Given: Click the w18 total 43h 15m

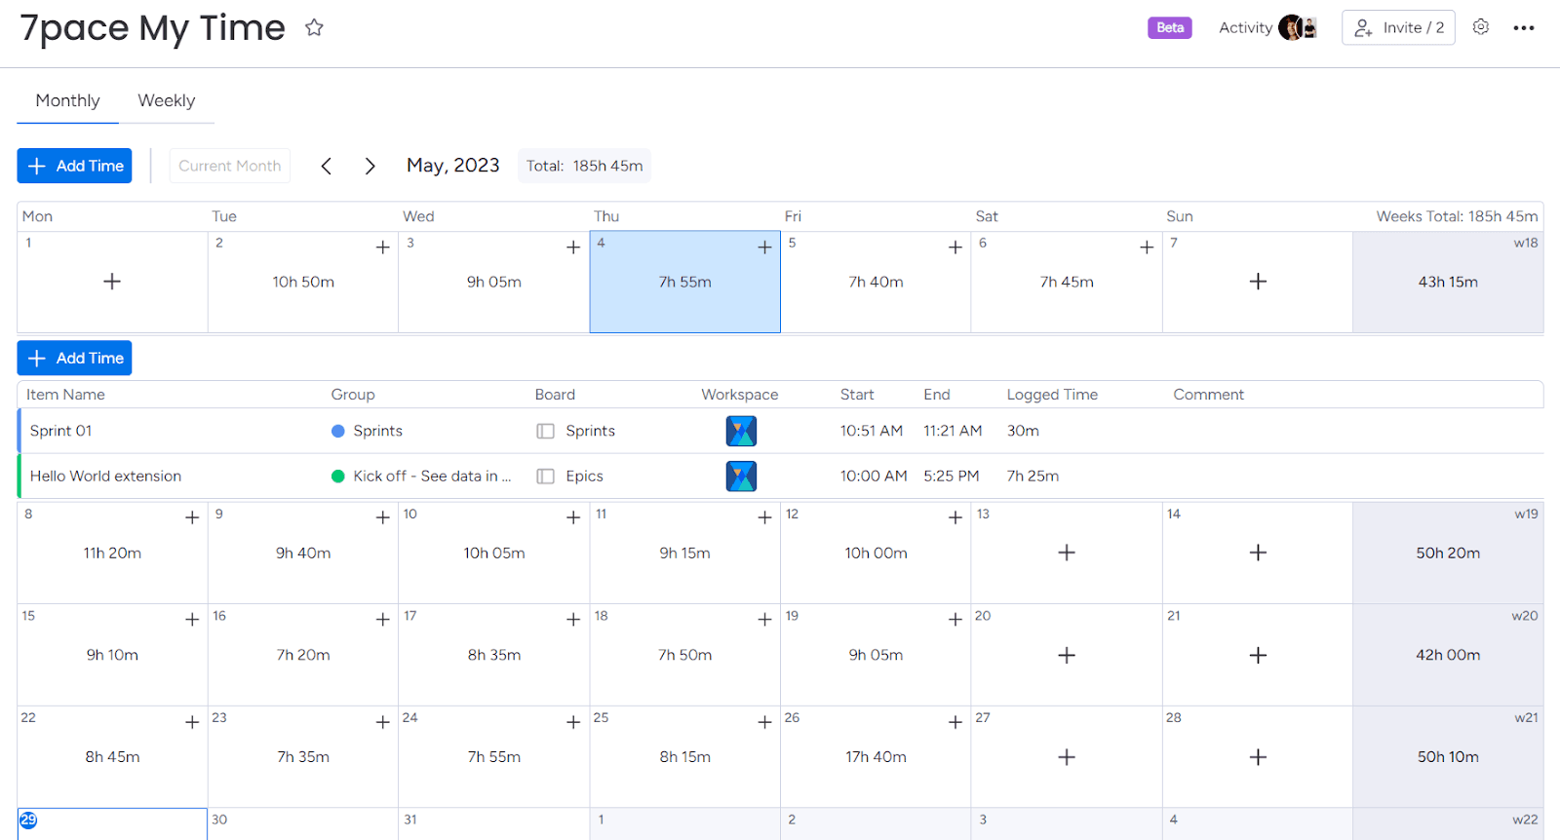Looking at the screenshot, I should (x=1448, y=282).
